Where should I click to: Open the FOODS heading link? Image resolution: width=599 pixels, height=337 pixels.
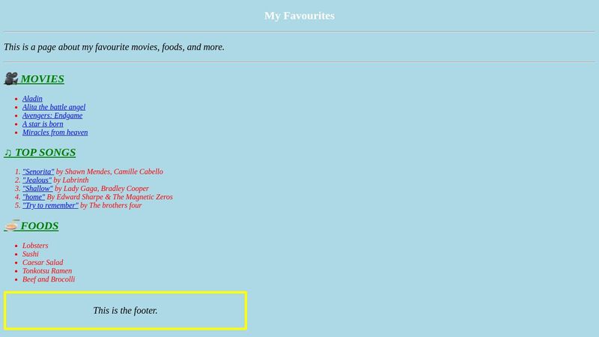pos(40,226)
